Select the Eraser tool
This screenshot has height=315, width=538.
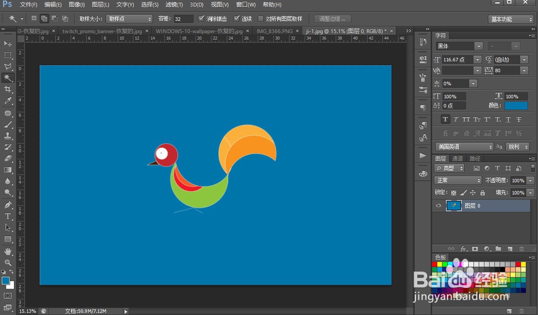tap(8, 158)
